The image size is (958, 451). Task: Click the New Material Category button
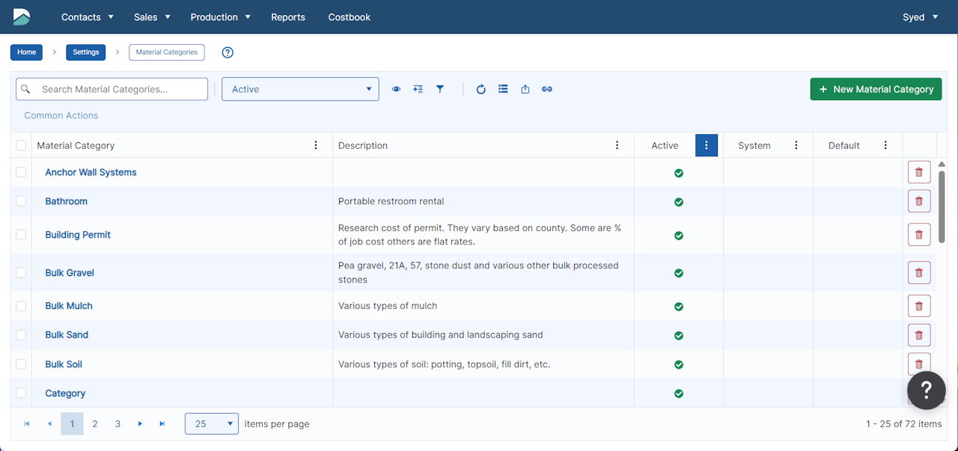pos(876,89)
